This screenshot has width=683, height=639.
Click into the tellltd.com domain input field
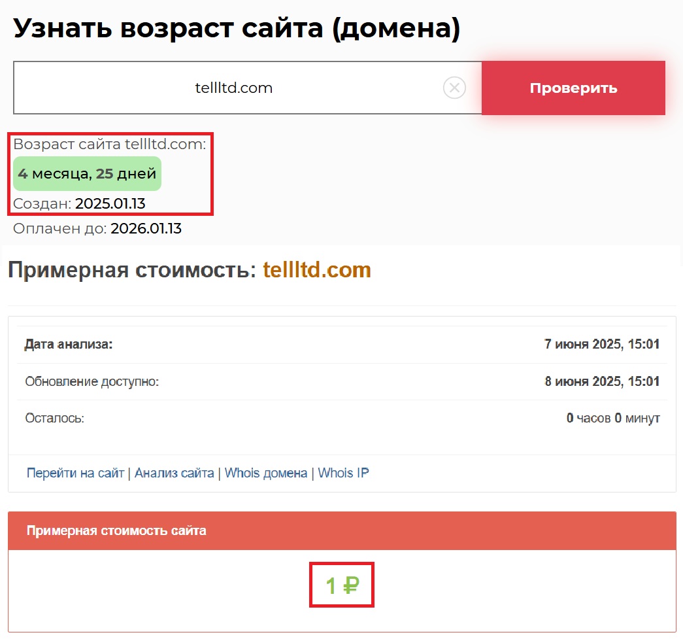tap(233, 88)
